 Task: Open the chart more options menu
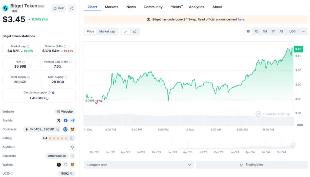pyautogui.click(x=303, y=31)
